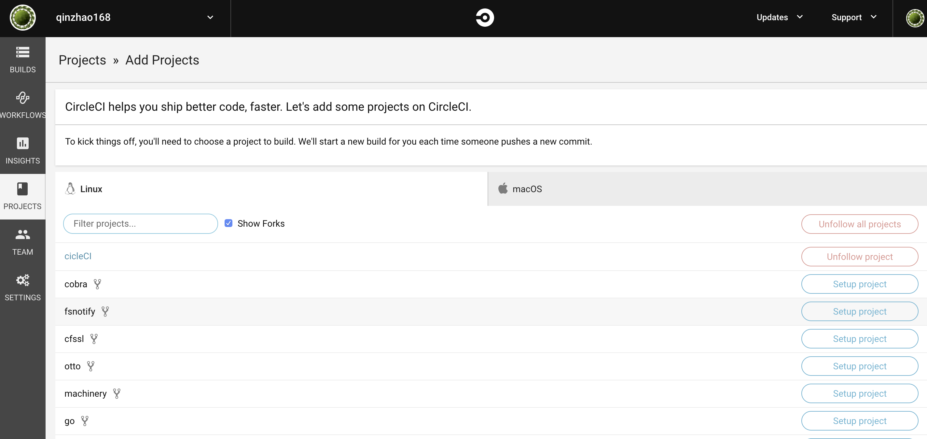
Task: Toggle the Show Forks checkbox
Action: (228, 223)
